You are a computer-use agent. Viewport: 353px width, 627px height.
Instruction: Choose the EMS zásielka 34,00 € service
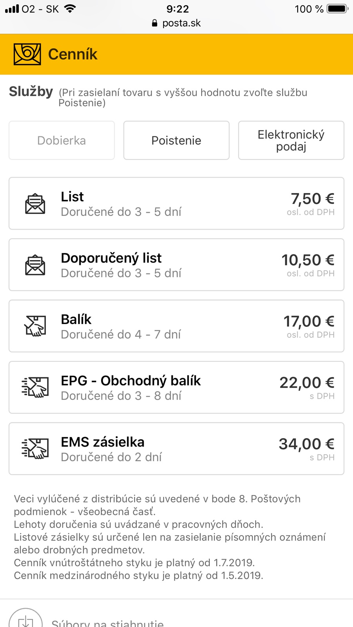[x=176, y=449]
